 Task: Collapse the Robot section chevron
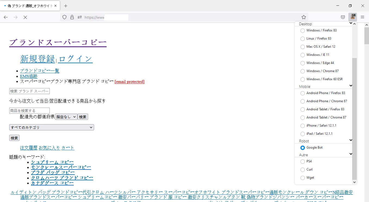click(x=351, y=140)
